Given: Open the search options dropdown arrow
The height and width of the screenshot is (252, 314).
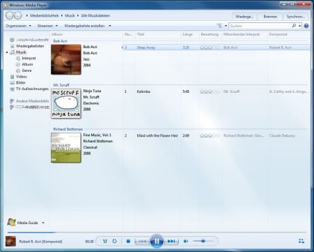Looking at the screenshot, I should point(299,26).
